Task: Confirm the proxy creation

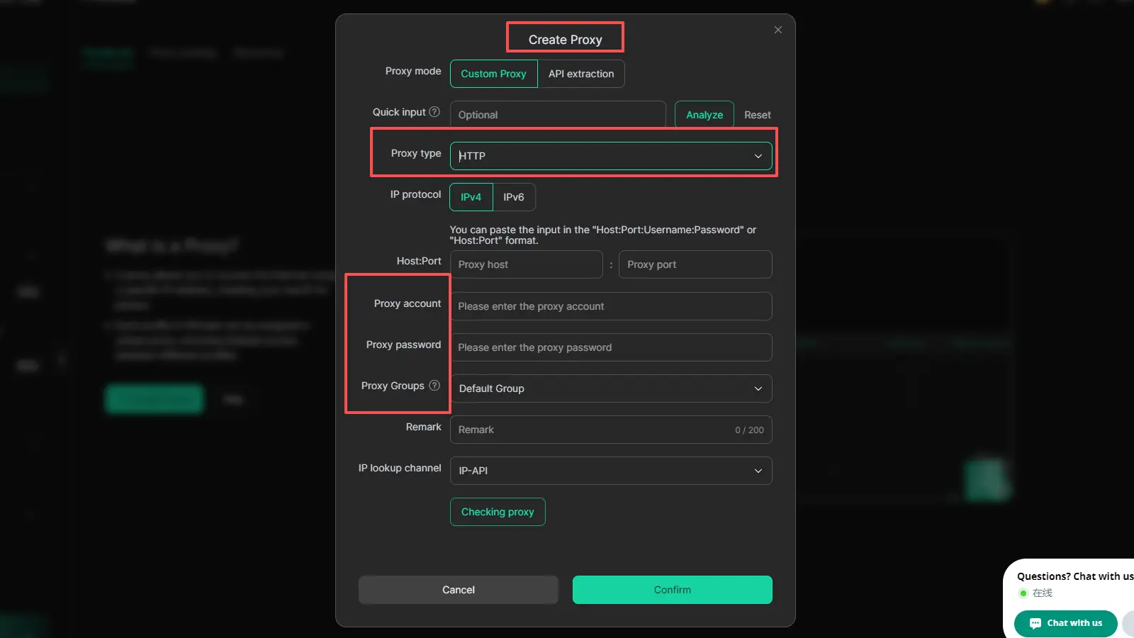Action: [672, 590]
